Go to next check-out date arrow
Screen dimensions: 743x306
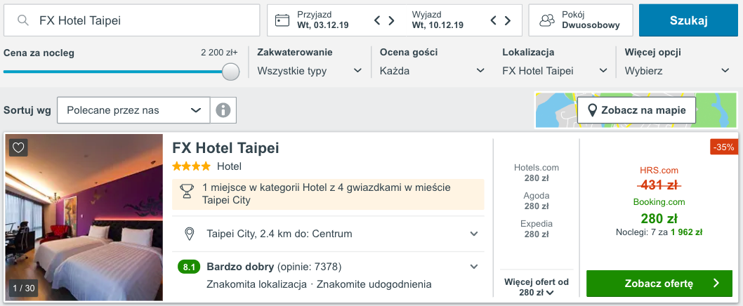pyautogui.click(x=508, y=20)
